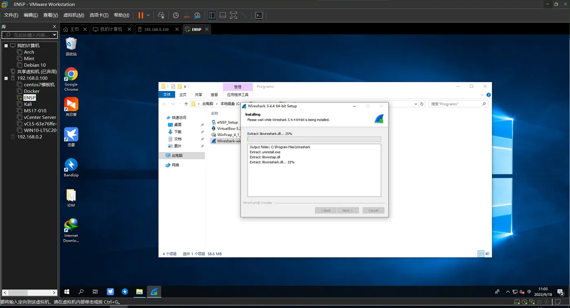570x308 pixels.
Task: Open the 共享 tab in Explorer ribbon
Action: click(198, 95)
